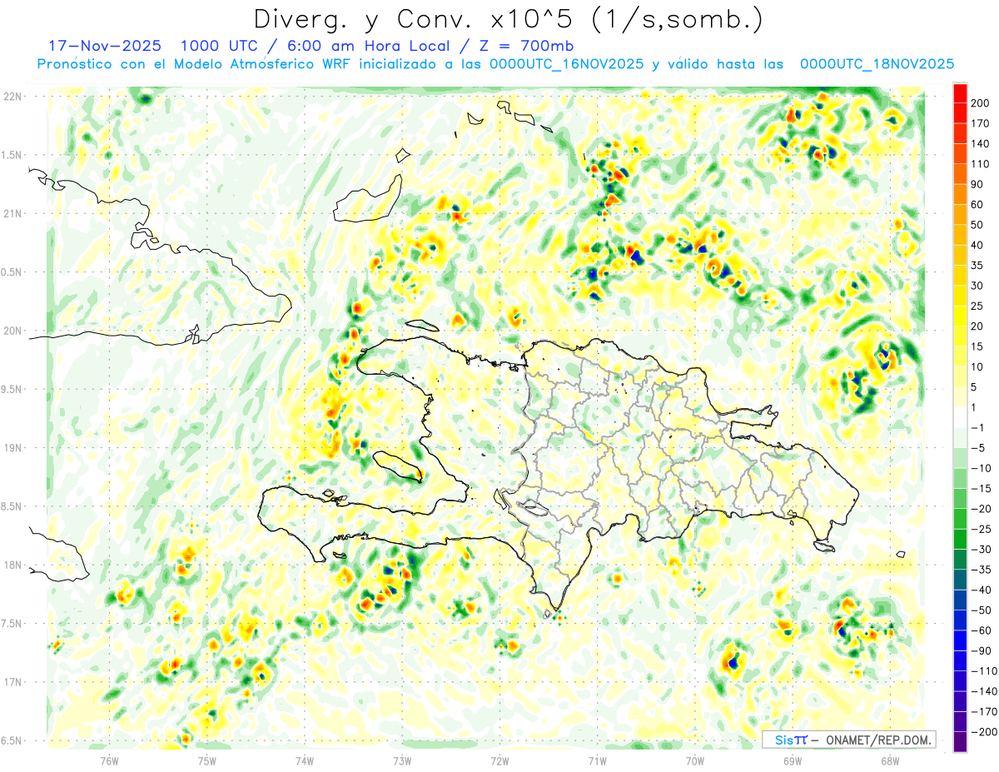Click the '0000UTC_18NOV2025' valid-until time
Viewport: 999px width, 772px height.
pyautogui.click(x=876, y=64)
